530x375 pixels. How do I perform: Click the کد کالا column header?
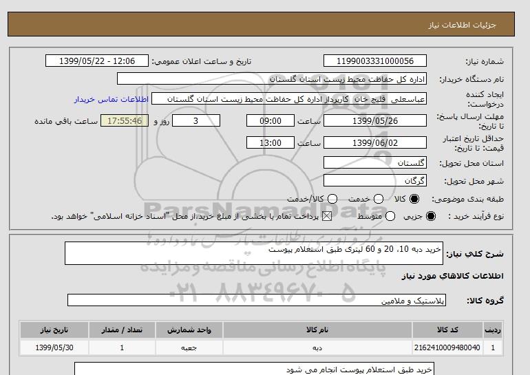[447, 330]
